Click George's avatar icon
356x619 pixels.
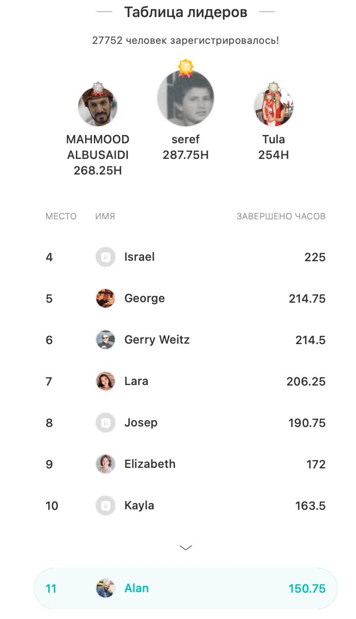pos(106,298)
